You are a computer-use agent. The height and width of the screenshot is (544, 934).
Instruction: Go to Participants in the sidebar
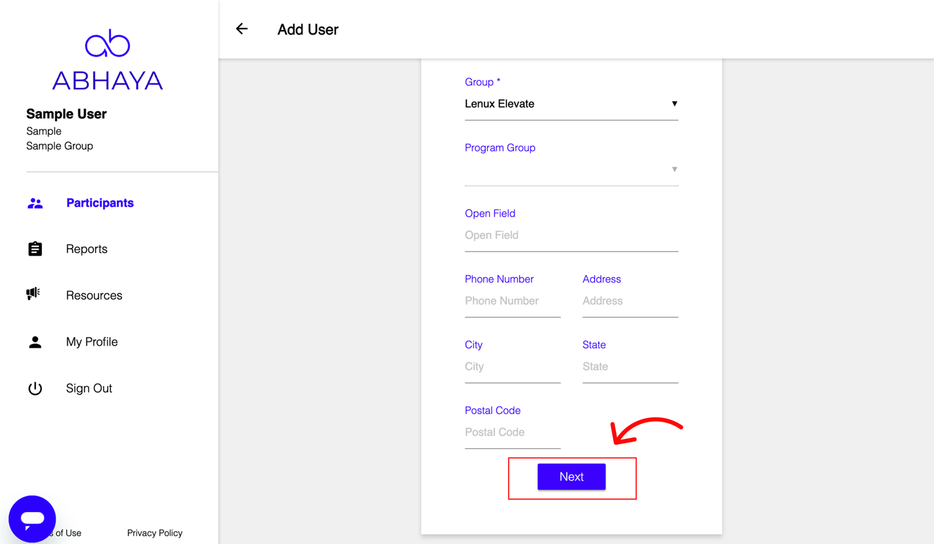[100, 203]
